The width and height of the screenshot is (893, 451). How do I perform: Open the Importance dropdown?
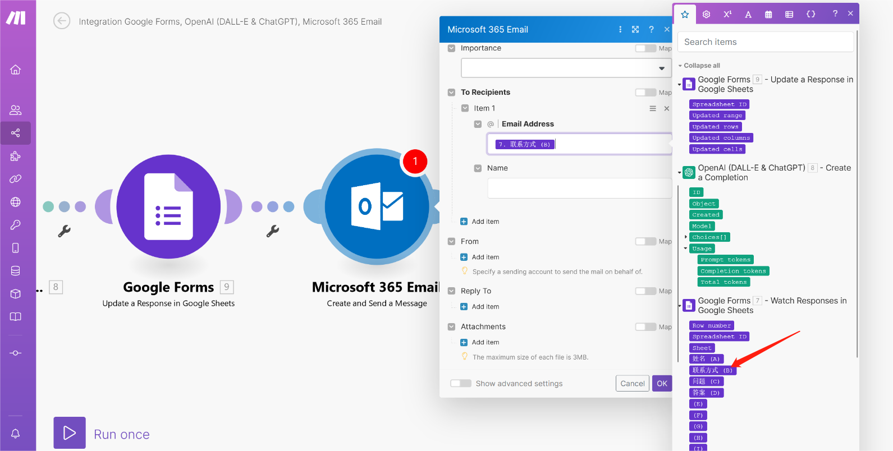tap(566, 68)
